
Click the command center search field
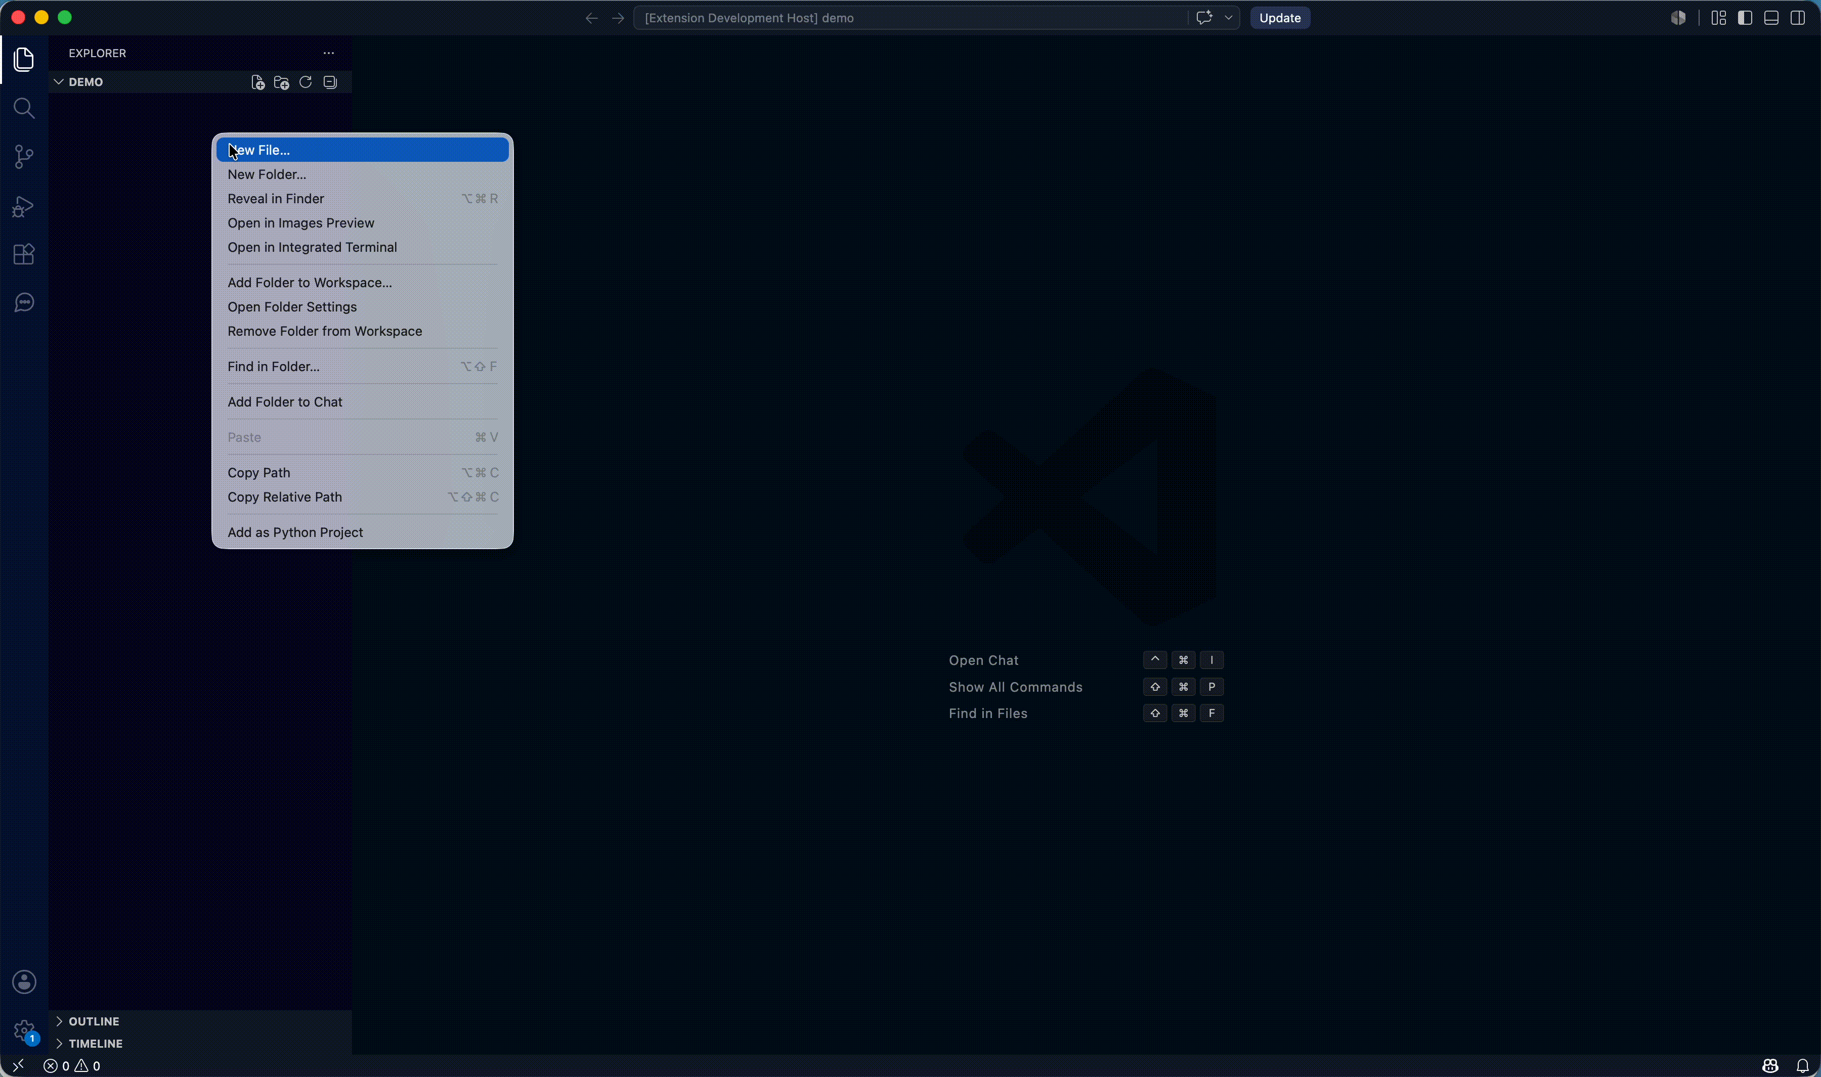click(911, 18)
